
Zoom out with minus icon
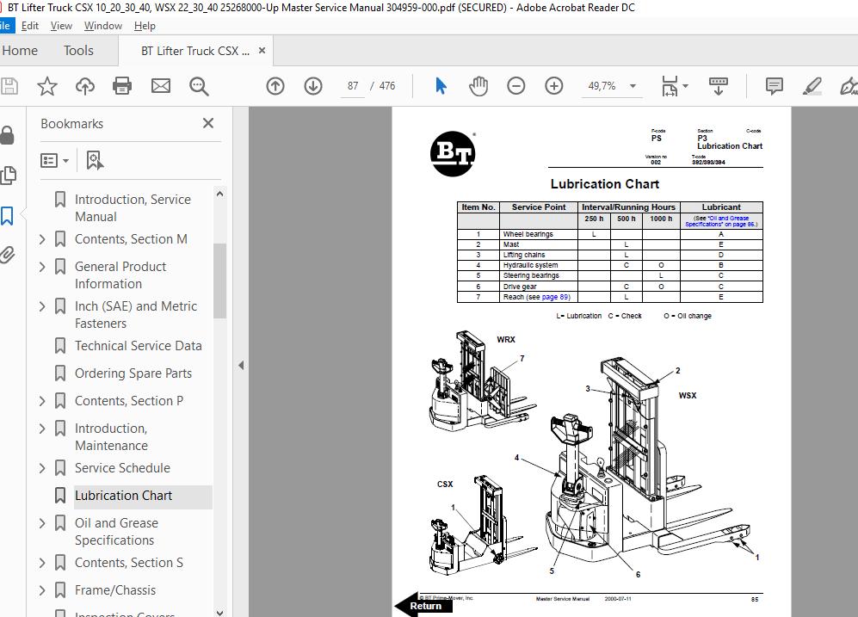[x=516, y=86]
